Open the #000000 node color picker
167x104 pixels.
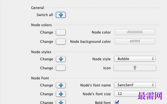(x=135, y=32)
